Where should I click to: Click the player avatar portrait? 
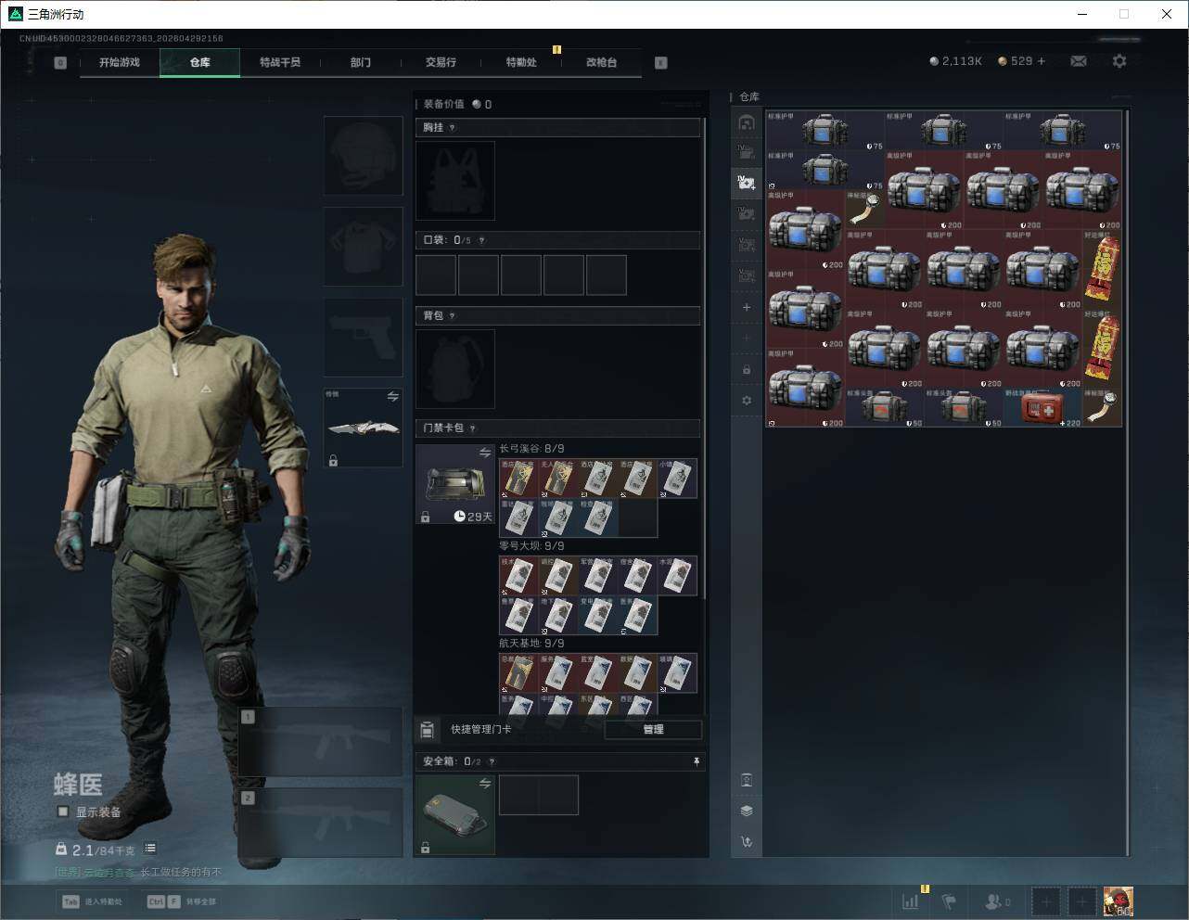(1119, 901)
